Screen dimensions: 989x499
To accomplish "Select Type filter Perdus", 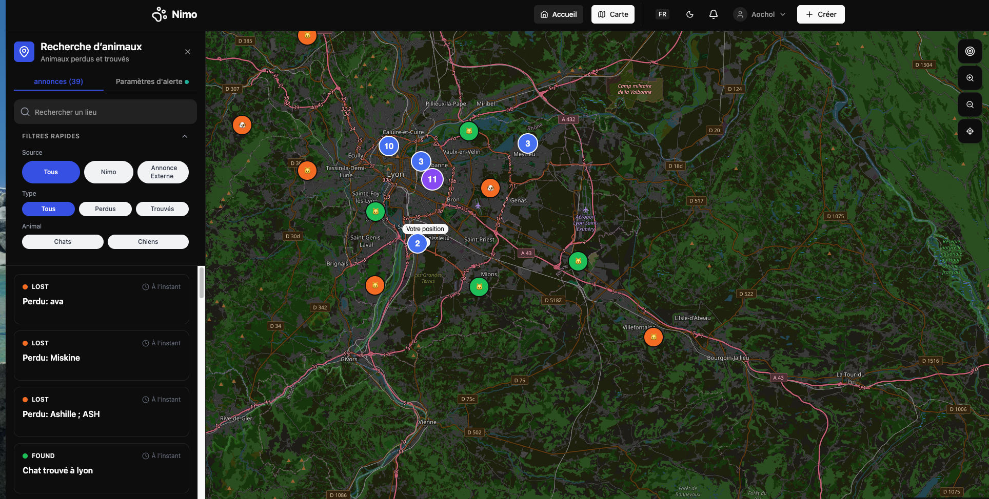I will (105, 209).
